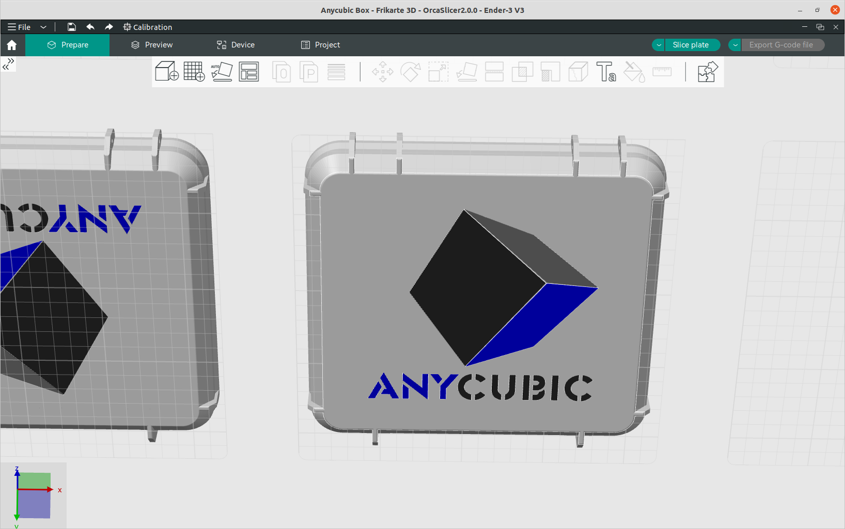Click the Slice plate button
This screenshot has width=845, height=529.
pos(692,45)
